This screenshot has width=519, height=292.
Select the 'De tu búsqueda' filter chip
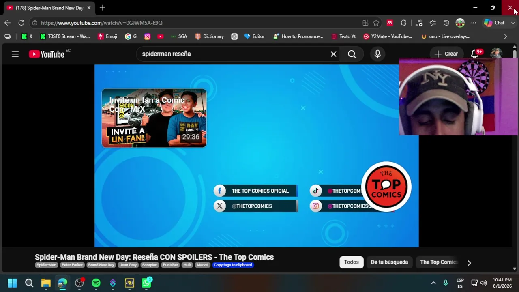click(x=389, y=262)
